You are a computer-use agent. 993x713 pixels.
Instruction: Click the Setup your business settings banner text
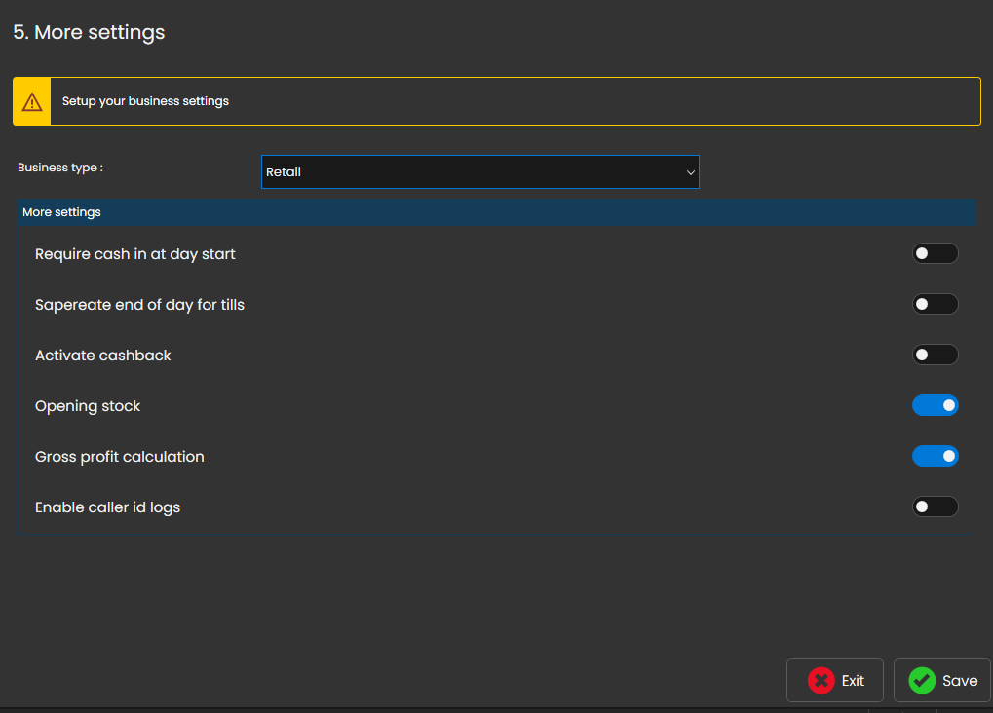[145, 101]
